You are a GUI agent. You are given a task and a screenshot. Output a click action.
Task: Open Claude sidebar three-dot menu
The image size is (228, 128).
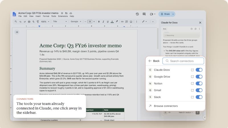[199, 29]
